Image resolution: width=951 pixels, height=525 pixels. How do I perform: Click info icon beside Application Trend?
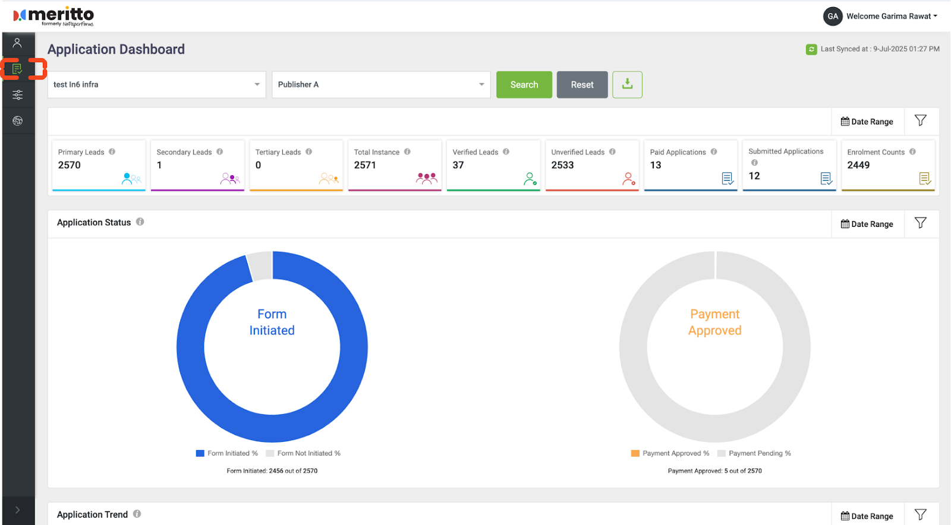137,514
